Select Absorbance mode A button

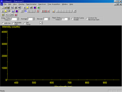[x=28, y=11]
